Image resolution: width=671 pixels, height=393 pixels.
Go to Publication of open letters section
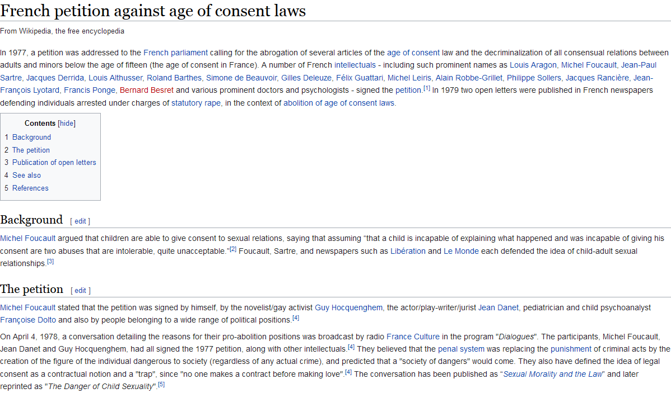click(x=54, y=162)
